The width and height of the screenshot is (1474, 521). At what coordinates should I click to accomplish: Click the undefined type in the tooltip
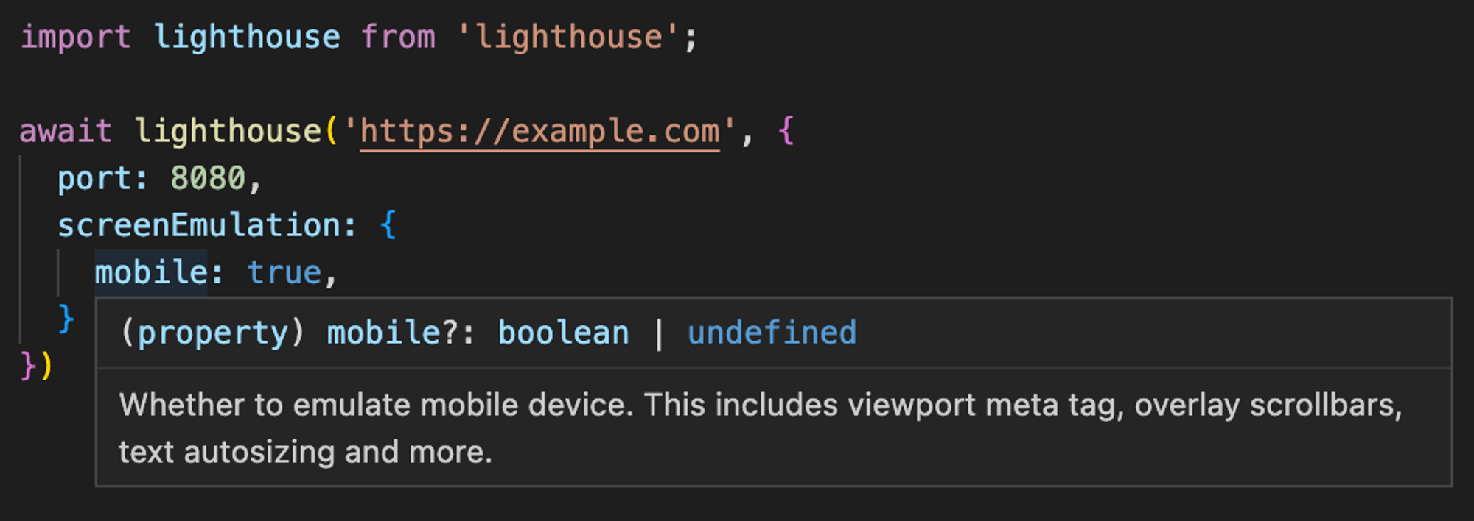pos(772,333)
